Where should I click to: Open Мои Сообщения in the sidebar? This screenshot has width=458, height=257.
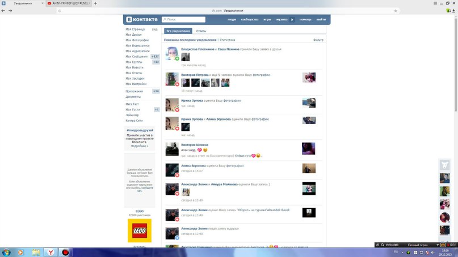tap(136, 57)
